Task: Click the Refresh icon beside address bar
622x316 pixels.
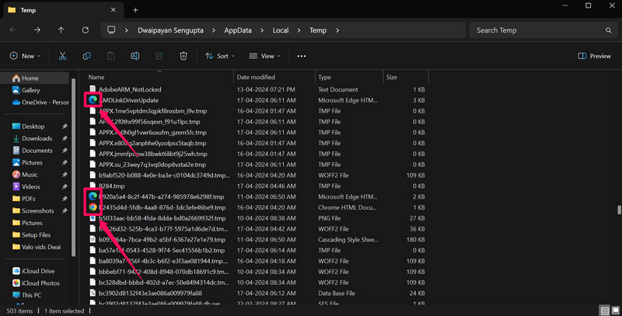Action: coord(86,30)
